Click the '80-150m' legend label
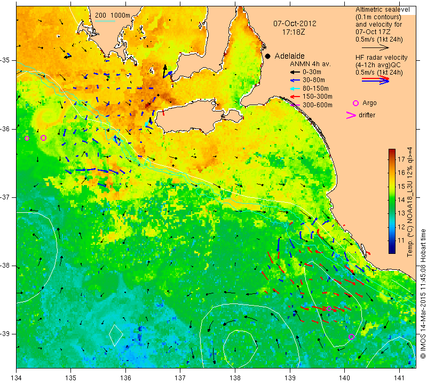The image size is (427, 384). click(315, 89)
